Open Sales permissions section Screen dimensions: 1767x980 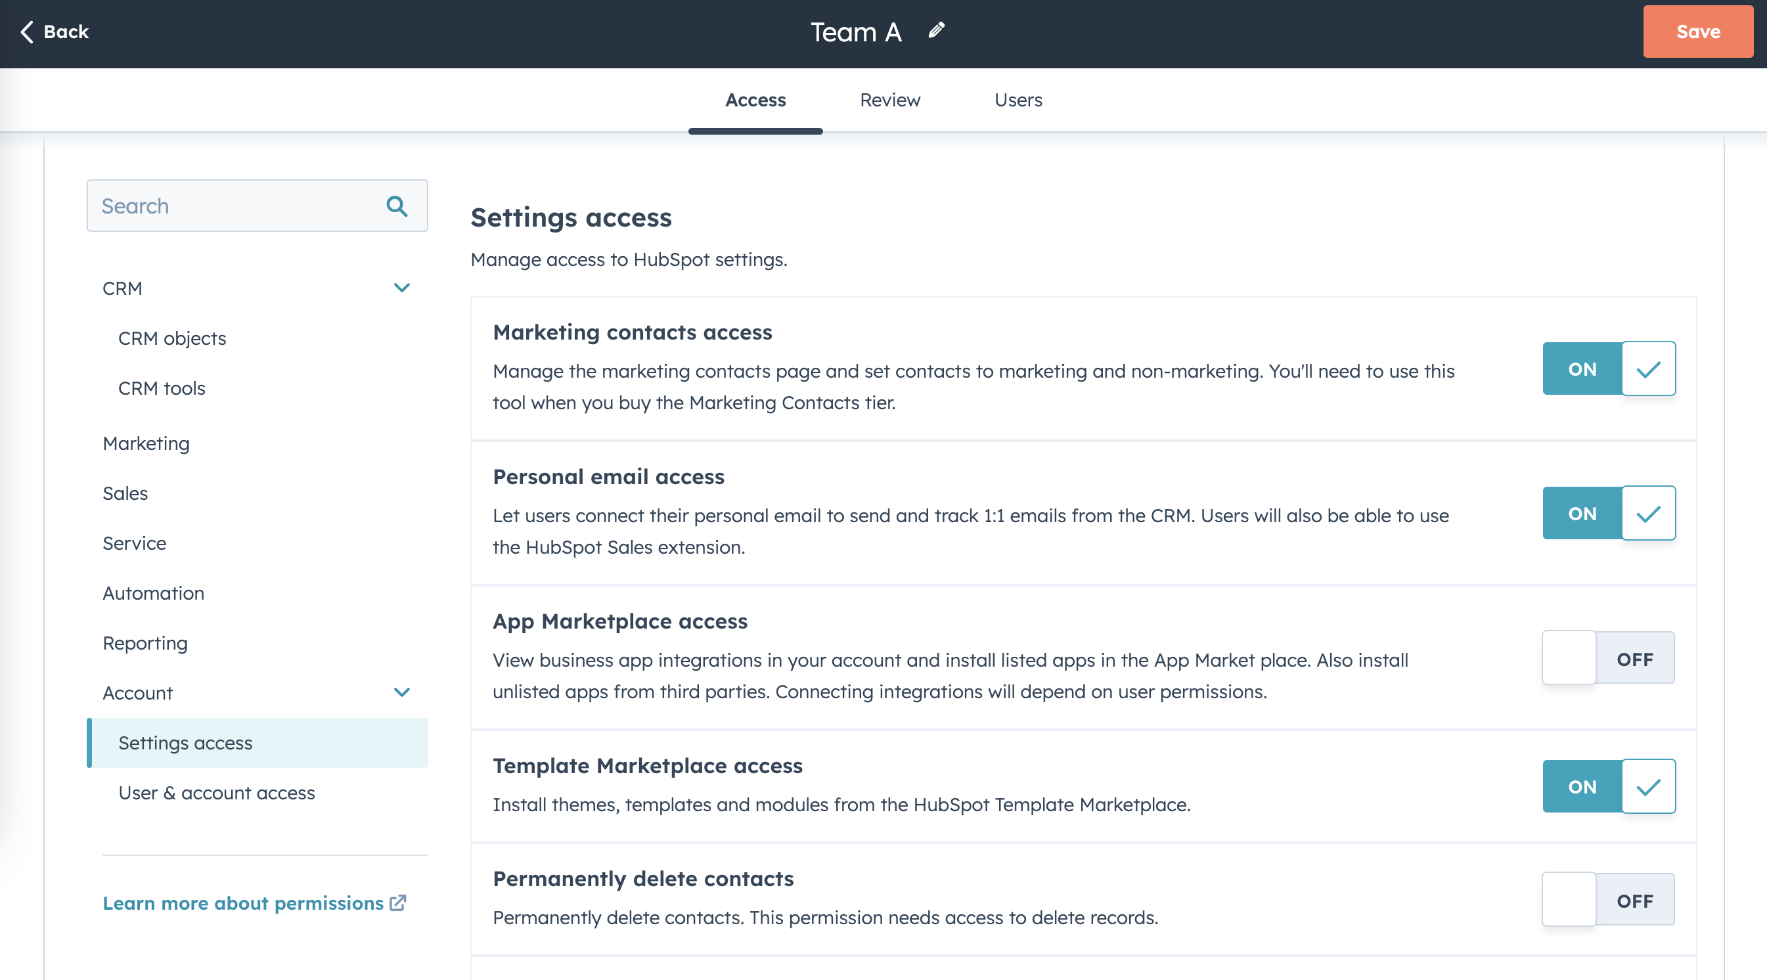pos(125,493)
